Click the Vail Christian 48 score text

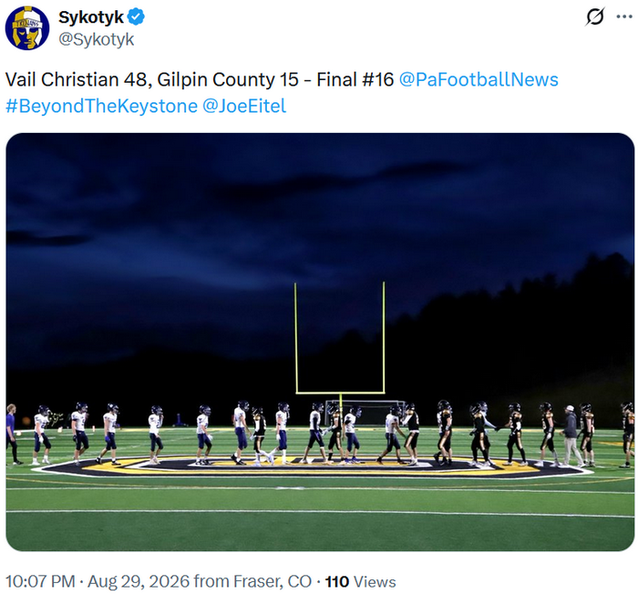78,79
